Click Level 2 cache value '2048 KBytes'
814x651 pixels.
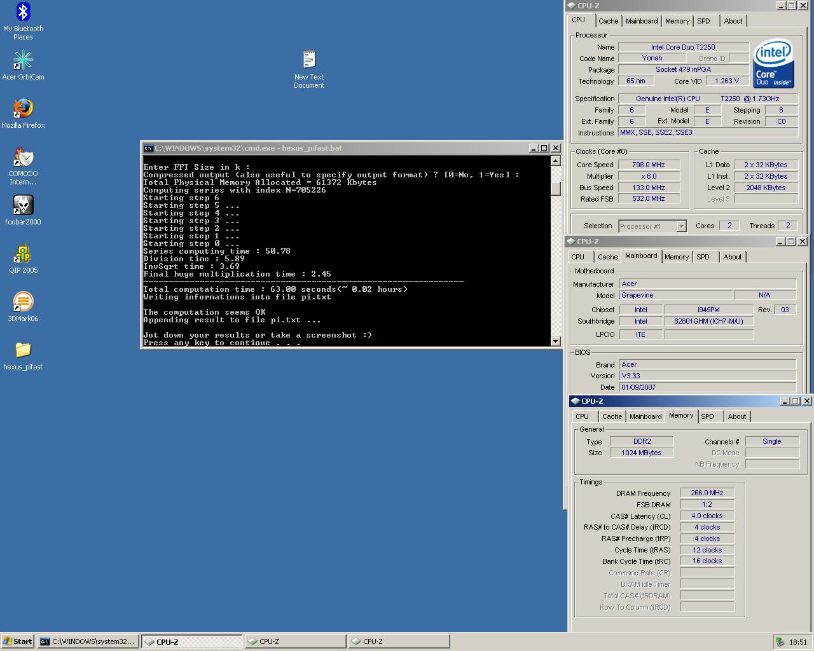[766, 188]
